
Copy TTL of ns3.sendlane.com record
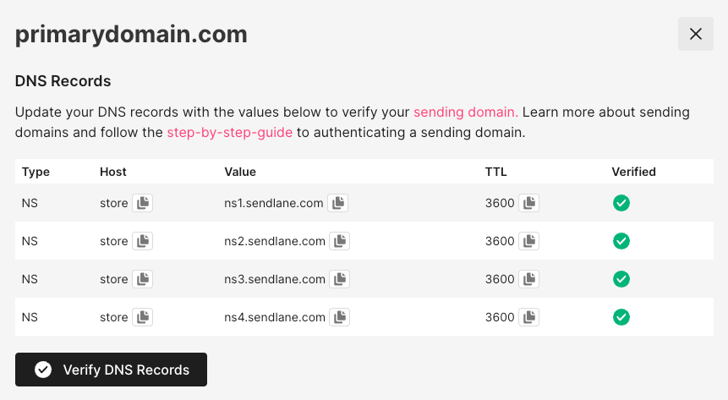point(529,279)
